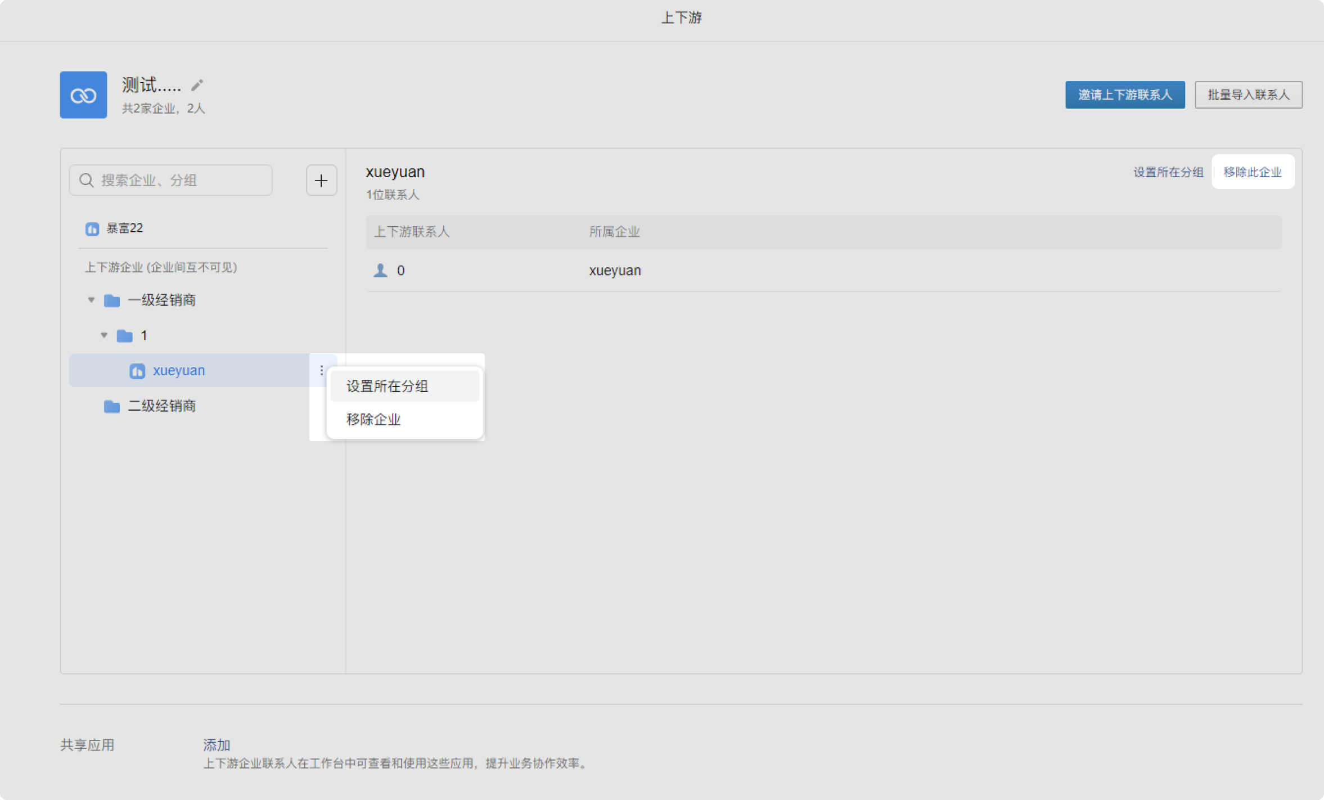Click the 批量导入联系人 button

[1248, 95]
